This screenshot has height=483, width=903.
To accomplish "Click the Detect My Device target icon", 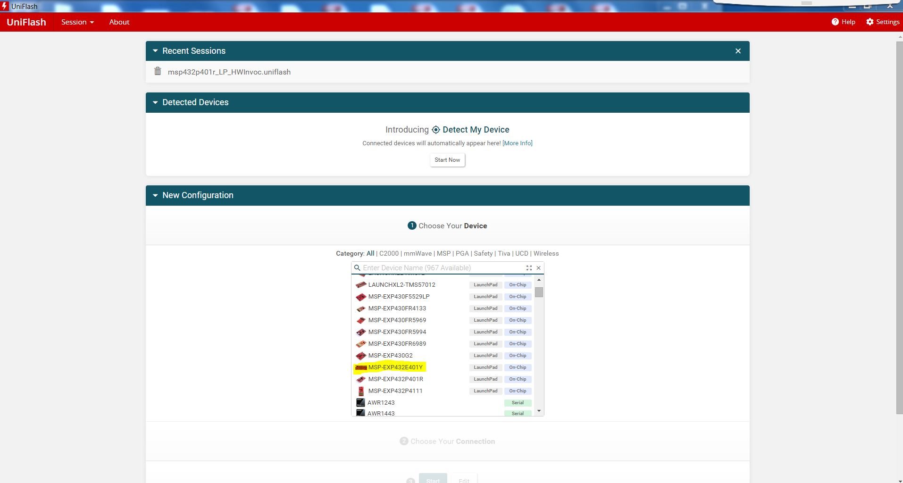I will (x=436, y=130).
